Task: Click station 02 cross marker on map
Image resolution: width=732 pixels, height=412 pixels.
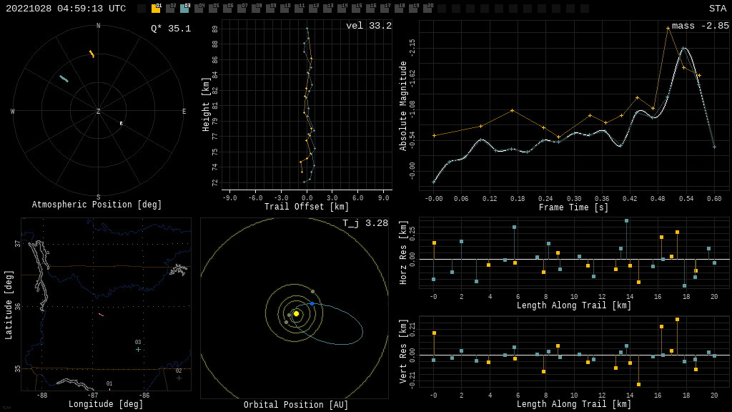Action: 179,378
